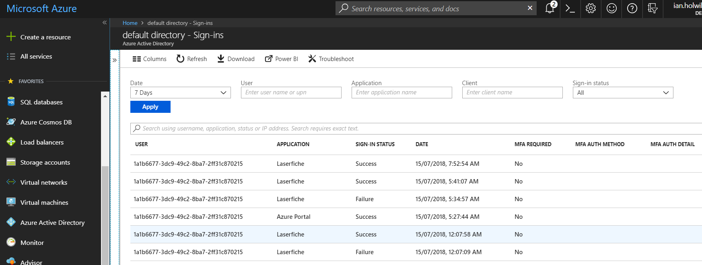
Task: Open portal settings gear icon
Action: 591,8
